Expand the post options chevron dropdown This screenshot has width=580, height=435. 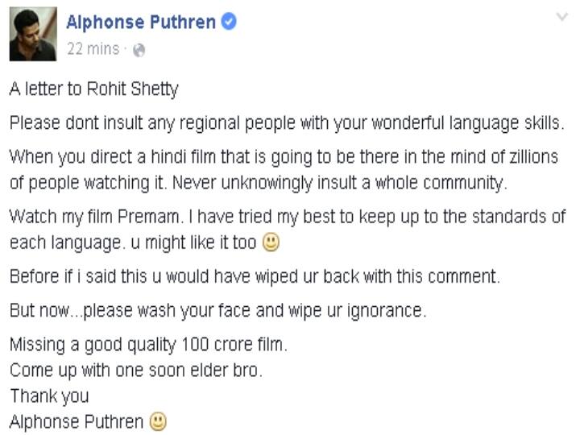562,17
